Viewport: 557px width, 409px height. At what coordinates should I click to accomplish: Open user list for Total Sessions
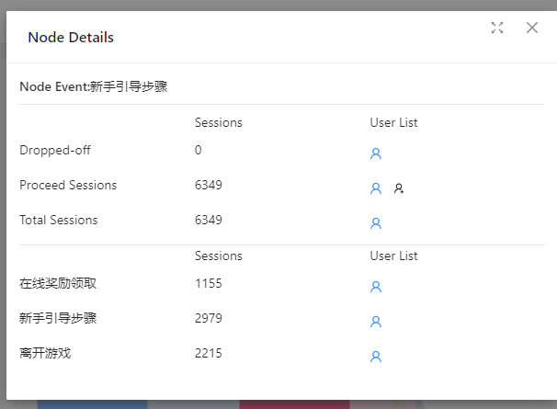375,223
